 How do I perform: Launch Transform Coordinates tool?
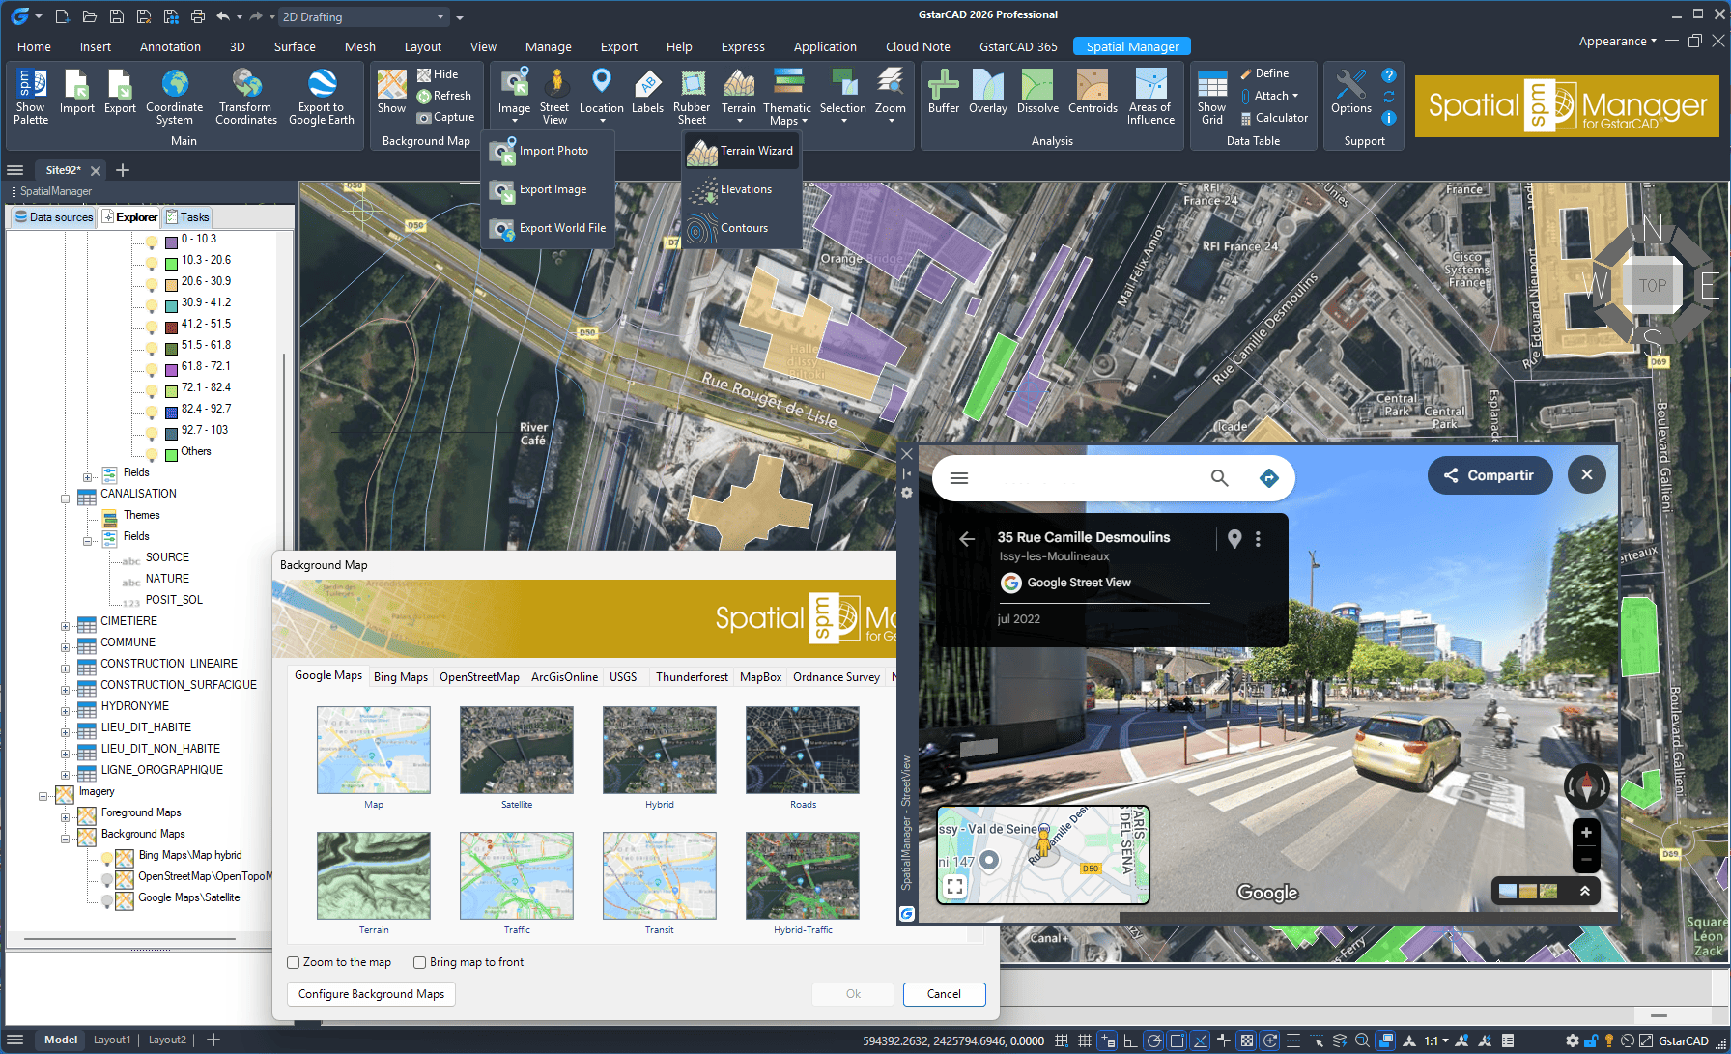[246, 97]
